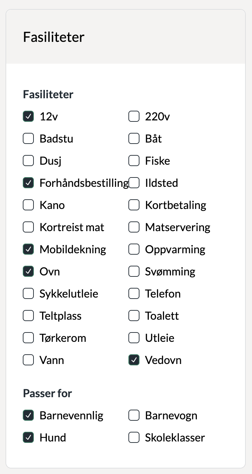This screenshot has width=252, height=474.
Task: Check the Toalett option
Action: coord(134,316)
